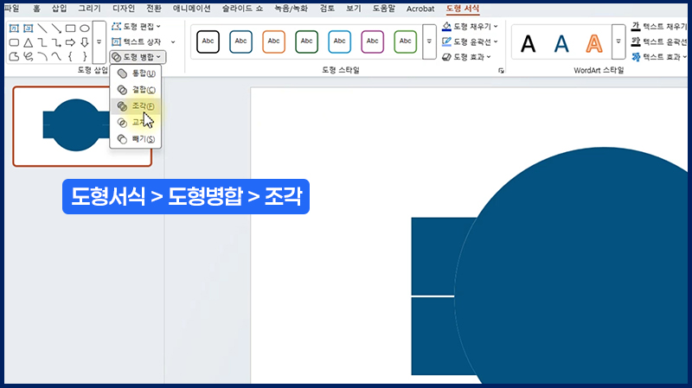Apply the light green outline Abc style

(405, 41)
